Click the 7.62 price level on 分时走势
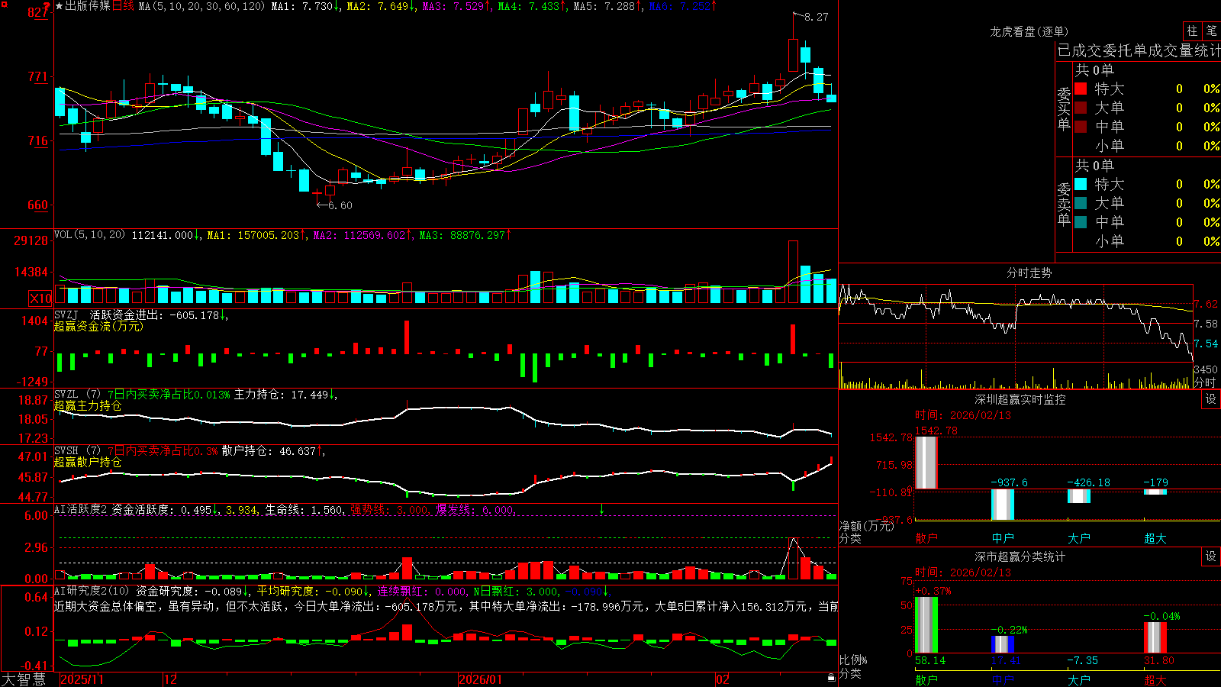This screenshot has height=687, width=1221. [x=1206, y=304]
